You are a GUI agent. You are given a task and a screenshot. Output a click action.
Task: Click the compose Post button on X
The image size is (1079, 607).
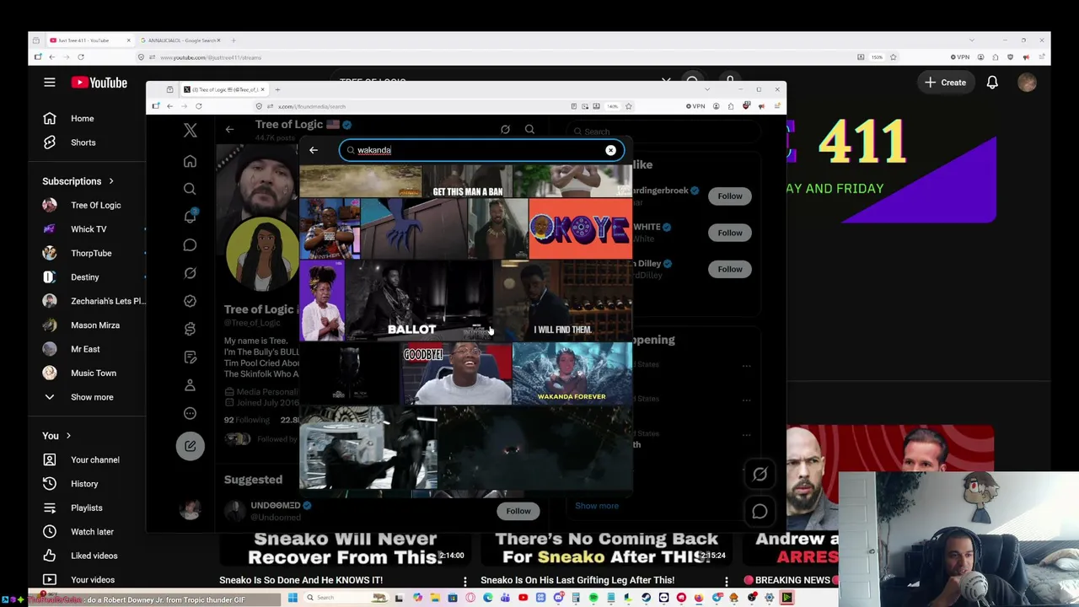[x=190, y=446]
